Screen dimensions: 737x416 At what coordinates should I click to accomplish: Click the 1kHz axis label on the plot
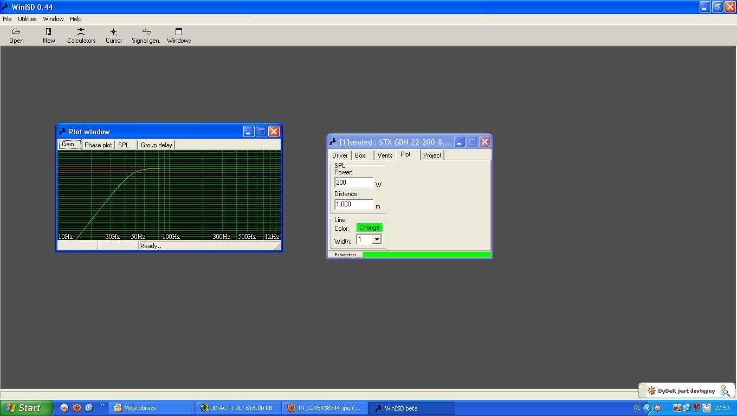pos(271,237)
